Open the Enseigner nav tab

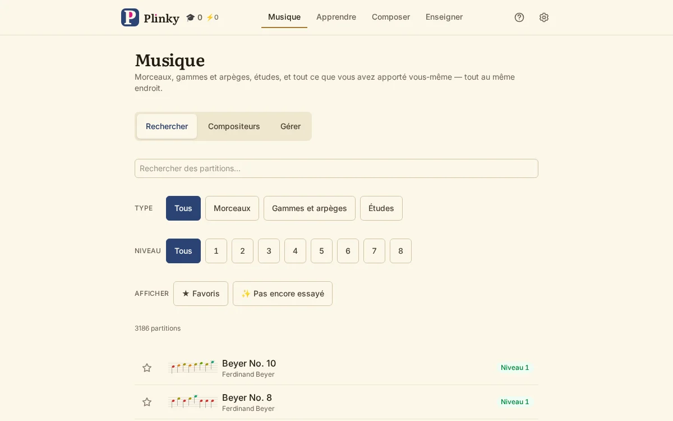[x=444, y=17]
